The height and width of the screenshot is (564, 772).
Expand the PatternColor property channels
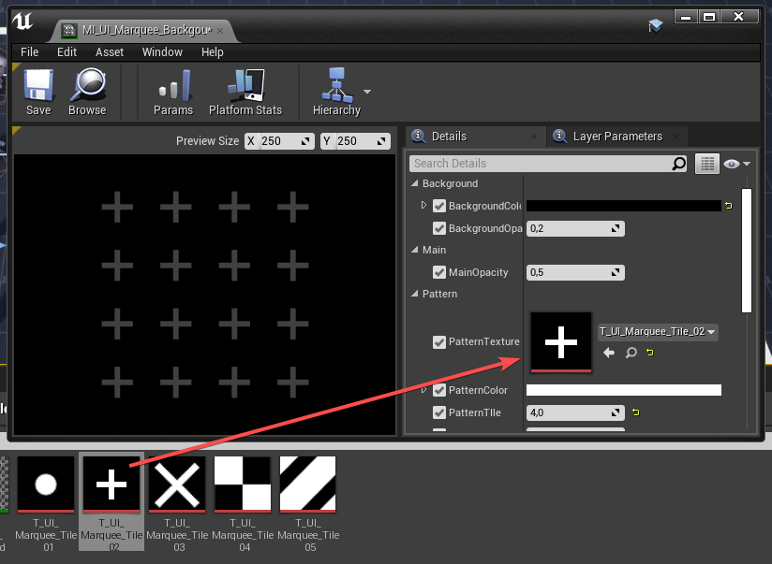tap(423, 390)
